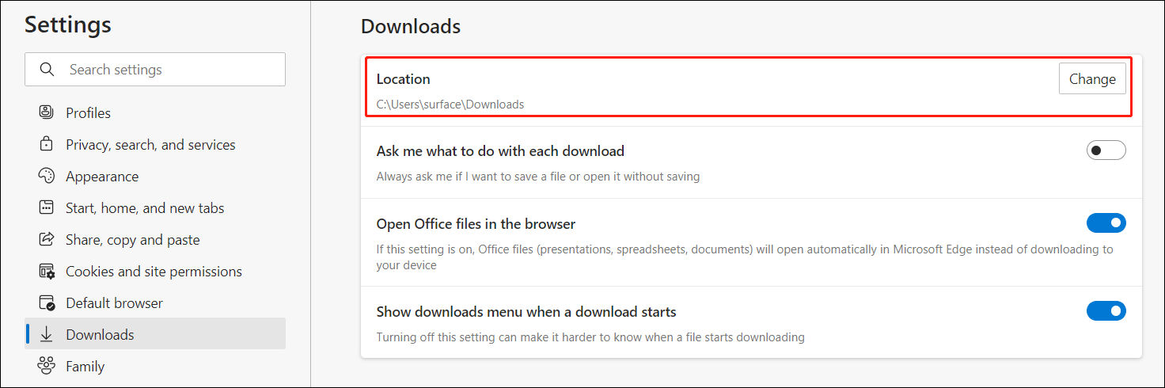This screenshot has height=388, width=1165.
Task: Open Default browser settings
Action: (x=114, y=303)
